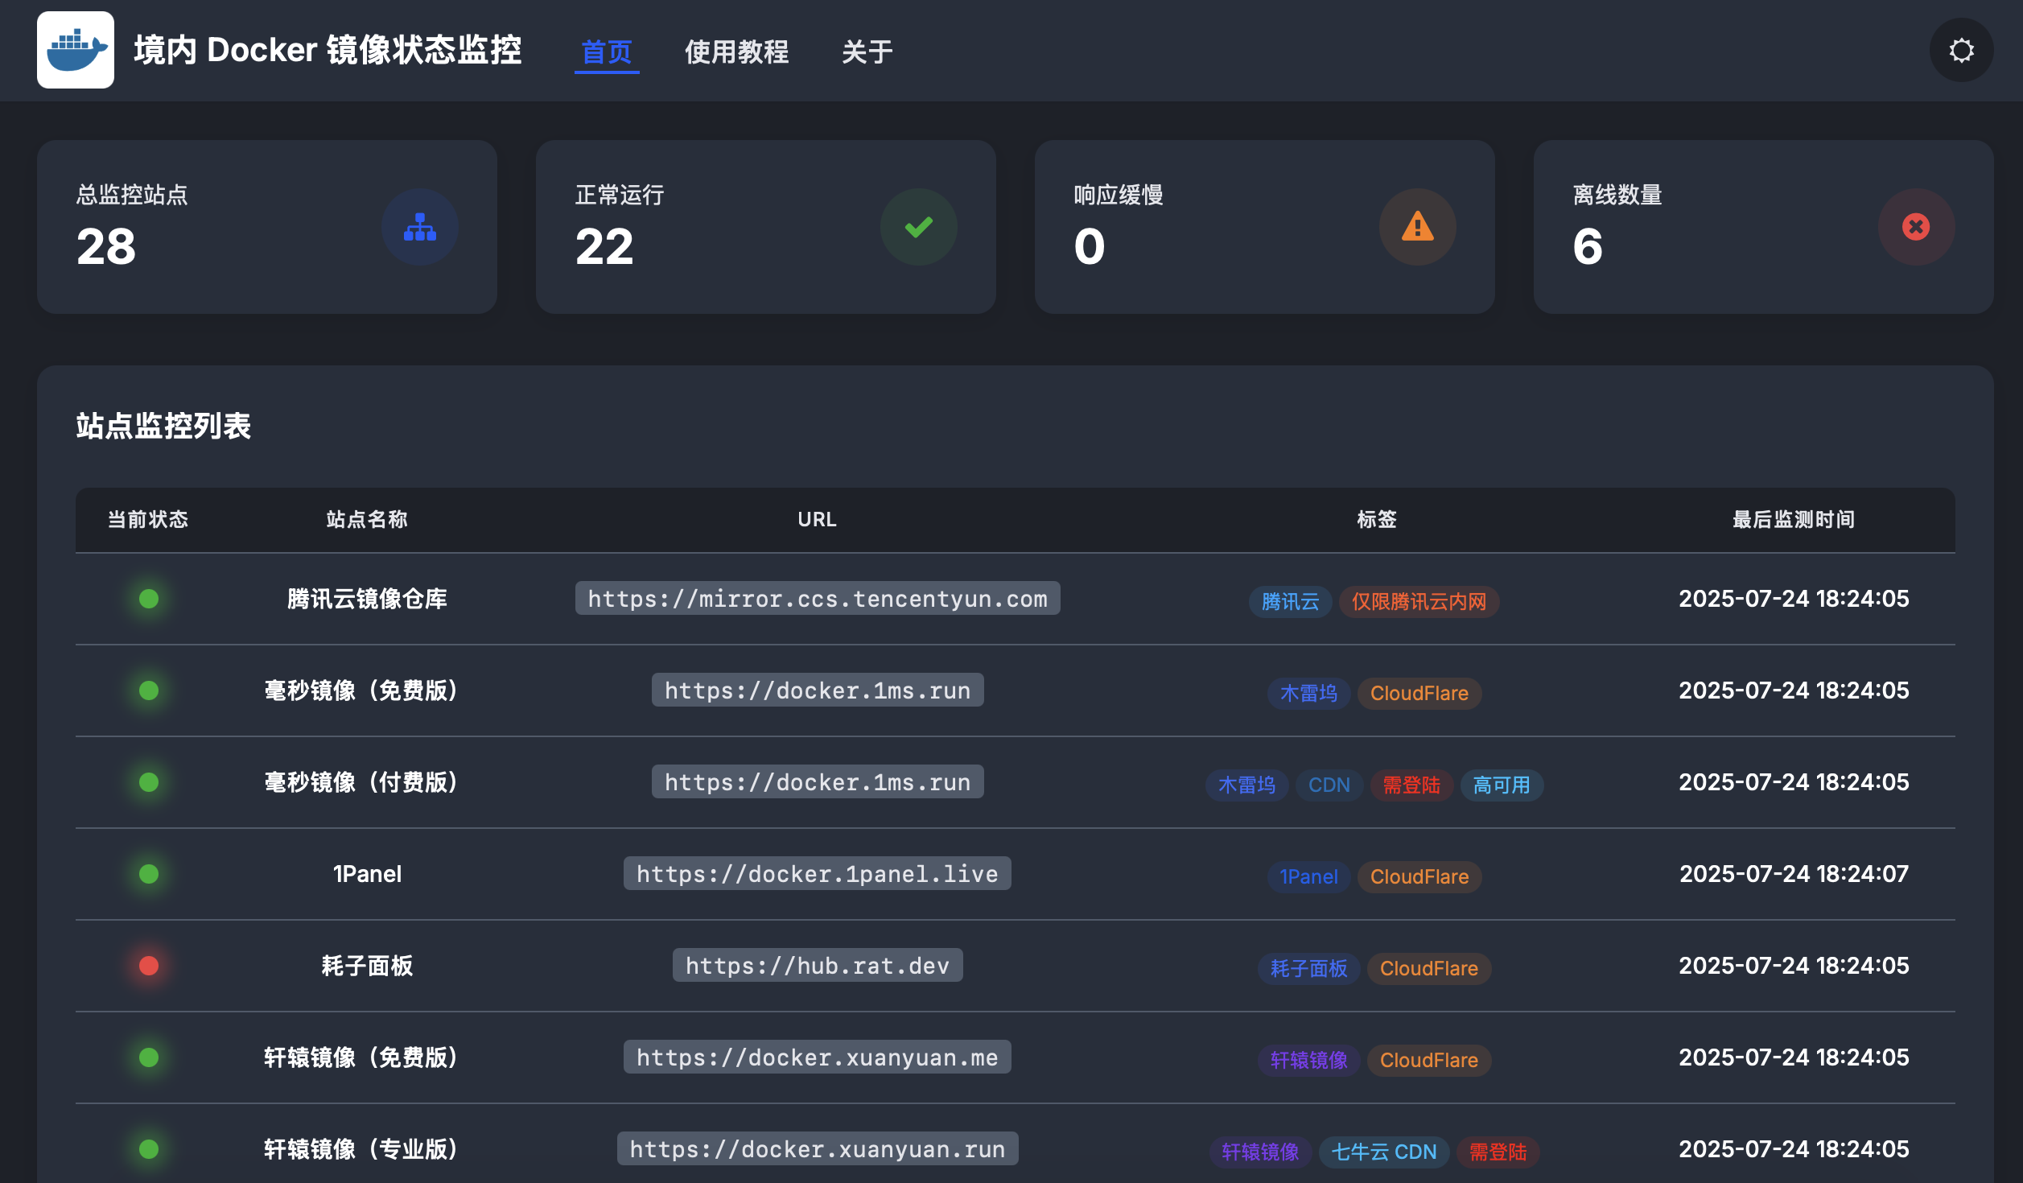
Task: Click the site title 境内 Docker 镜像状态监控
Action: (328, 50)
